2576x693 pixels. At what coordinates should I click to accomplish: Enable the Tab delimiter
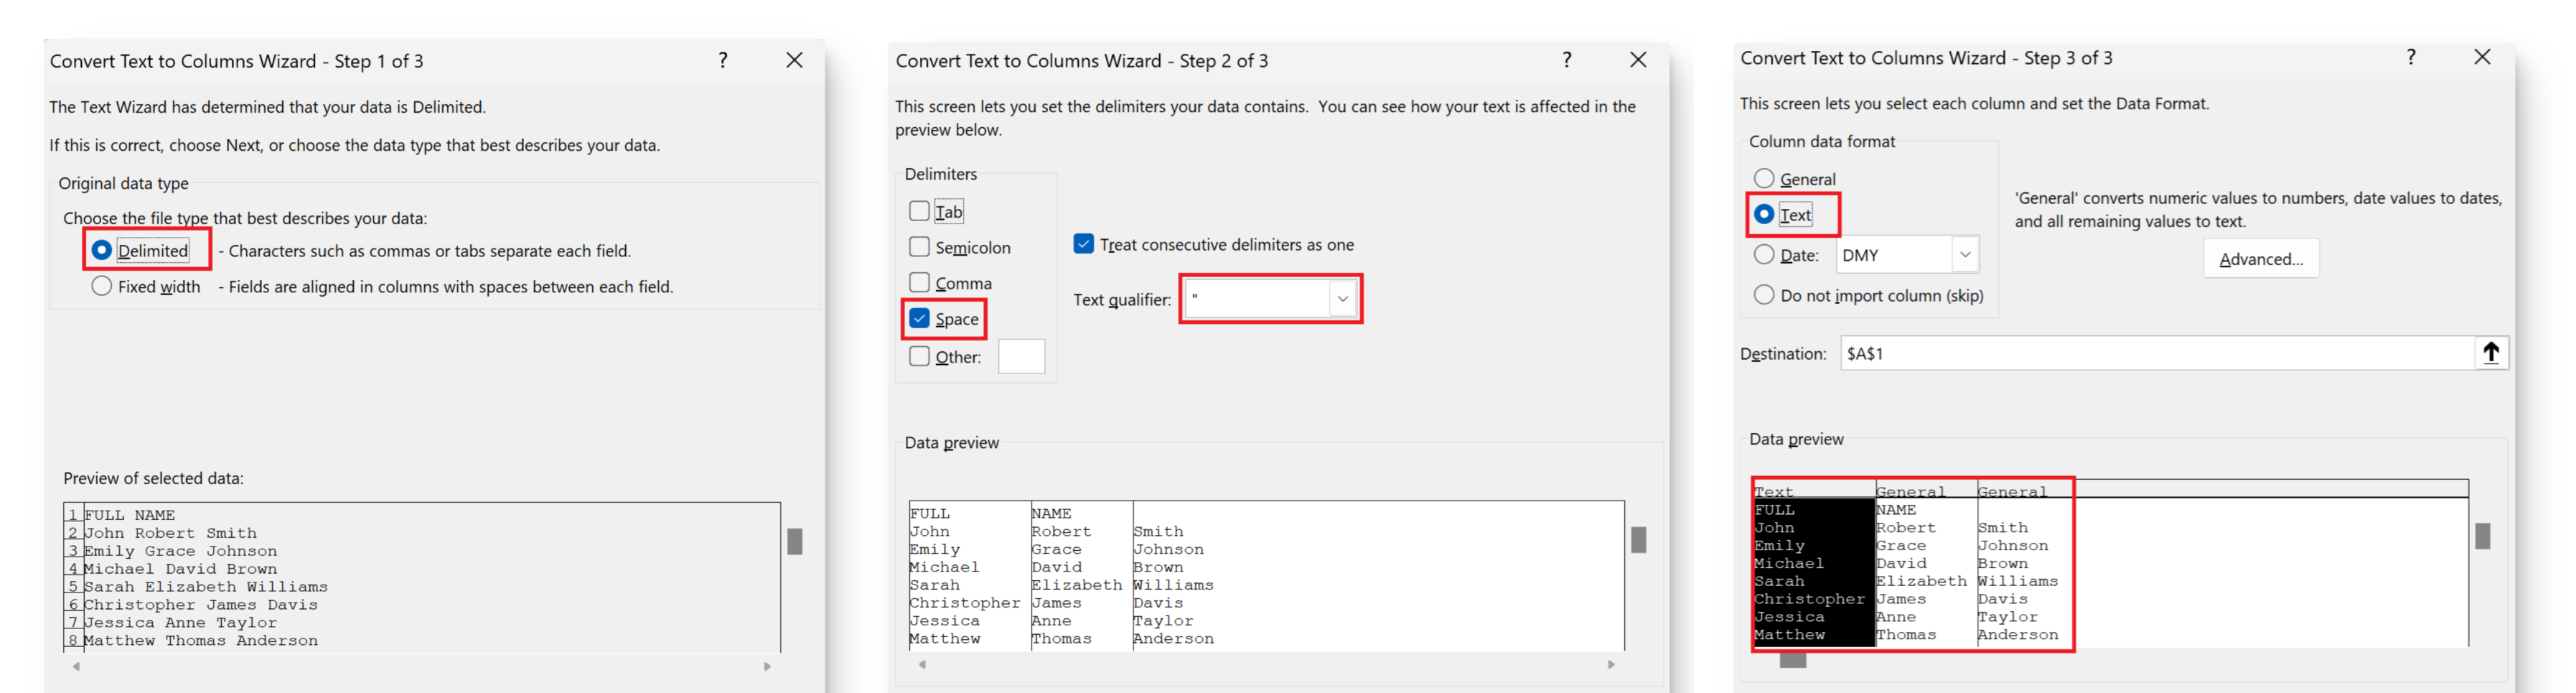pos(920,211)
